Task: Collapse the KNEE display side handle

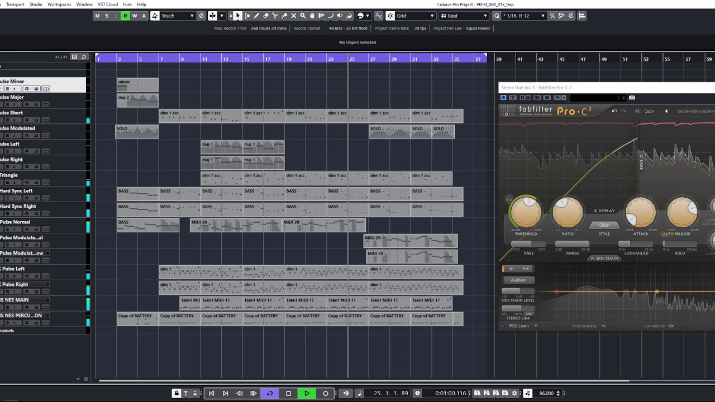Action: tap(641, 162)
